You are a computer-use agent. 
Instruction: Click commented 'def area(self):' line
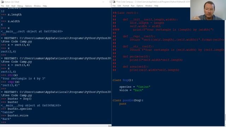(136, 67)
